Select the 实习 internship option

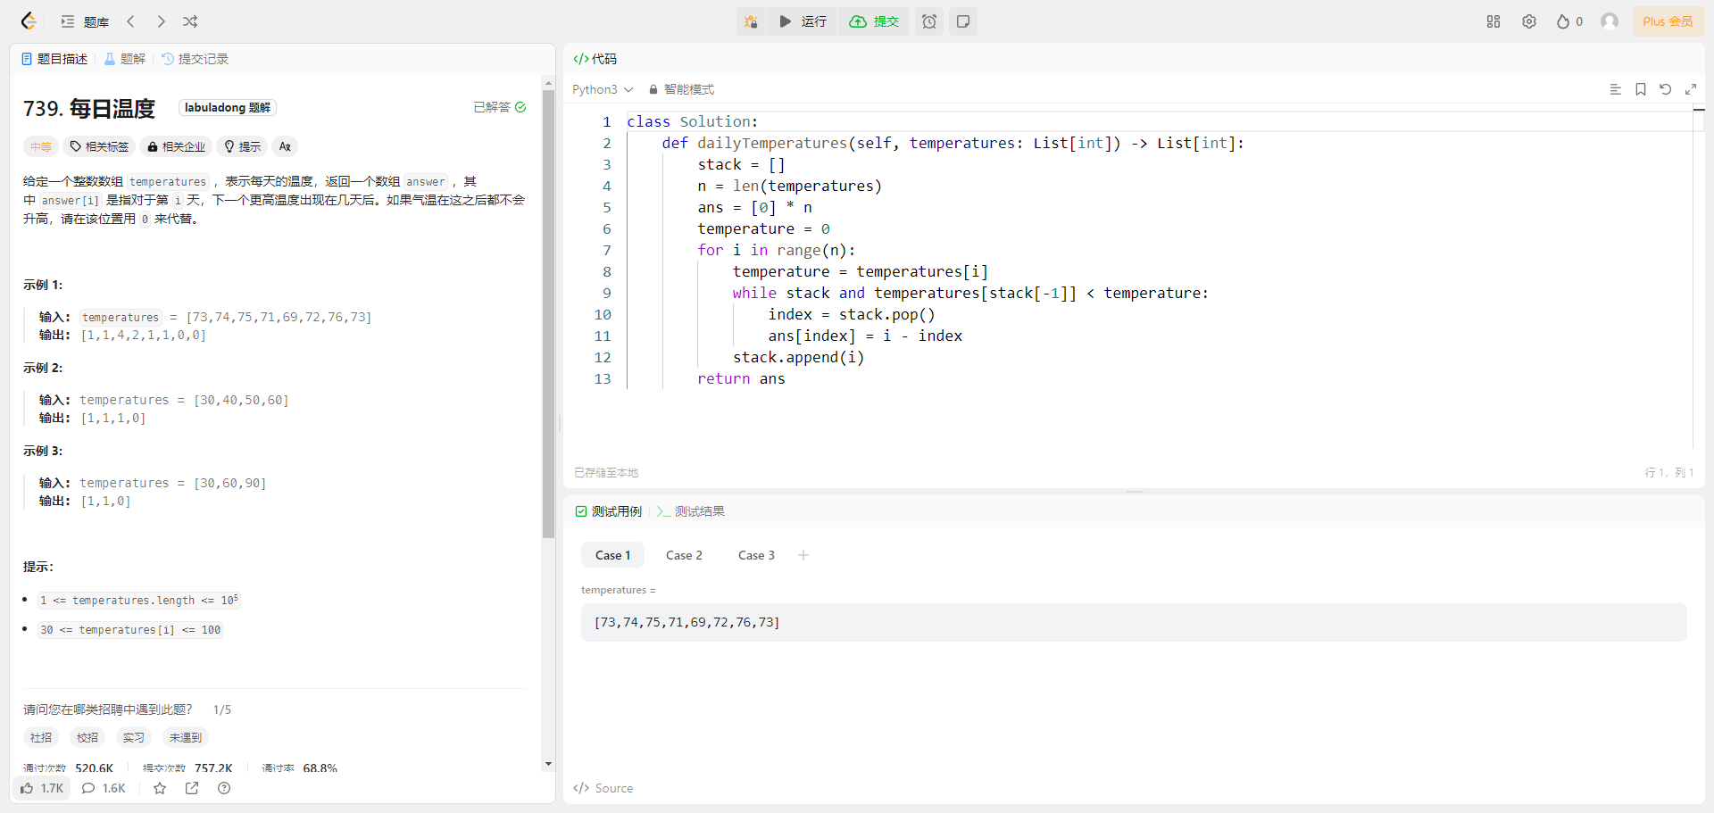click(x=134, y=738)
